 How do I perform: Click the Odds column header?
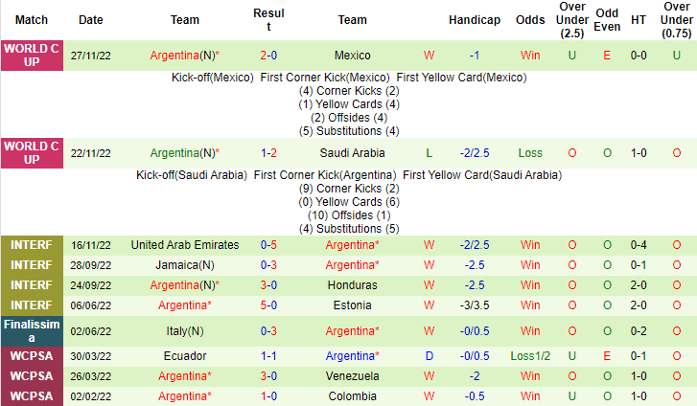pyautogui.click(x=530, y=20)
